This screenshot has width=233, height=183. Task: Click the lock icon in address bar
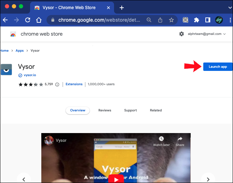click(53, 20)
